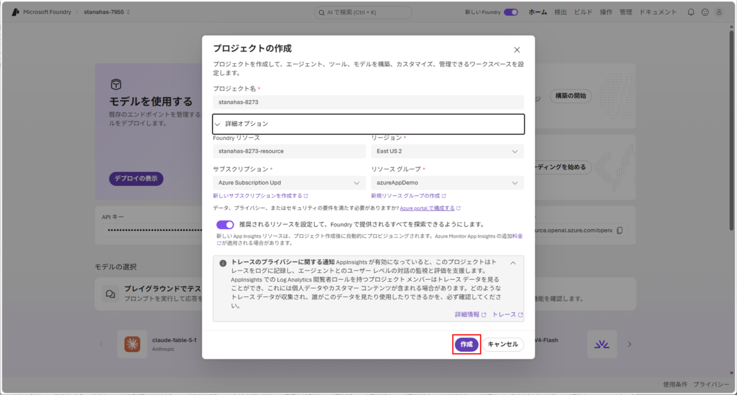Screen dimensions: 737x395
Task: Open the user account avatar icon
Action: (x=719, y=12)
